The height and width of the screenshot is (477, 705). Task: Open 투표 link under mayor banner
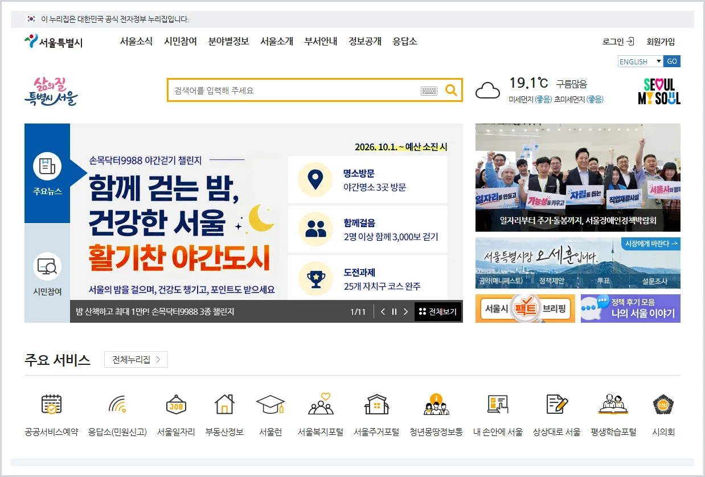click(x=603, y=281)
